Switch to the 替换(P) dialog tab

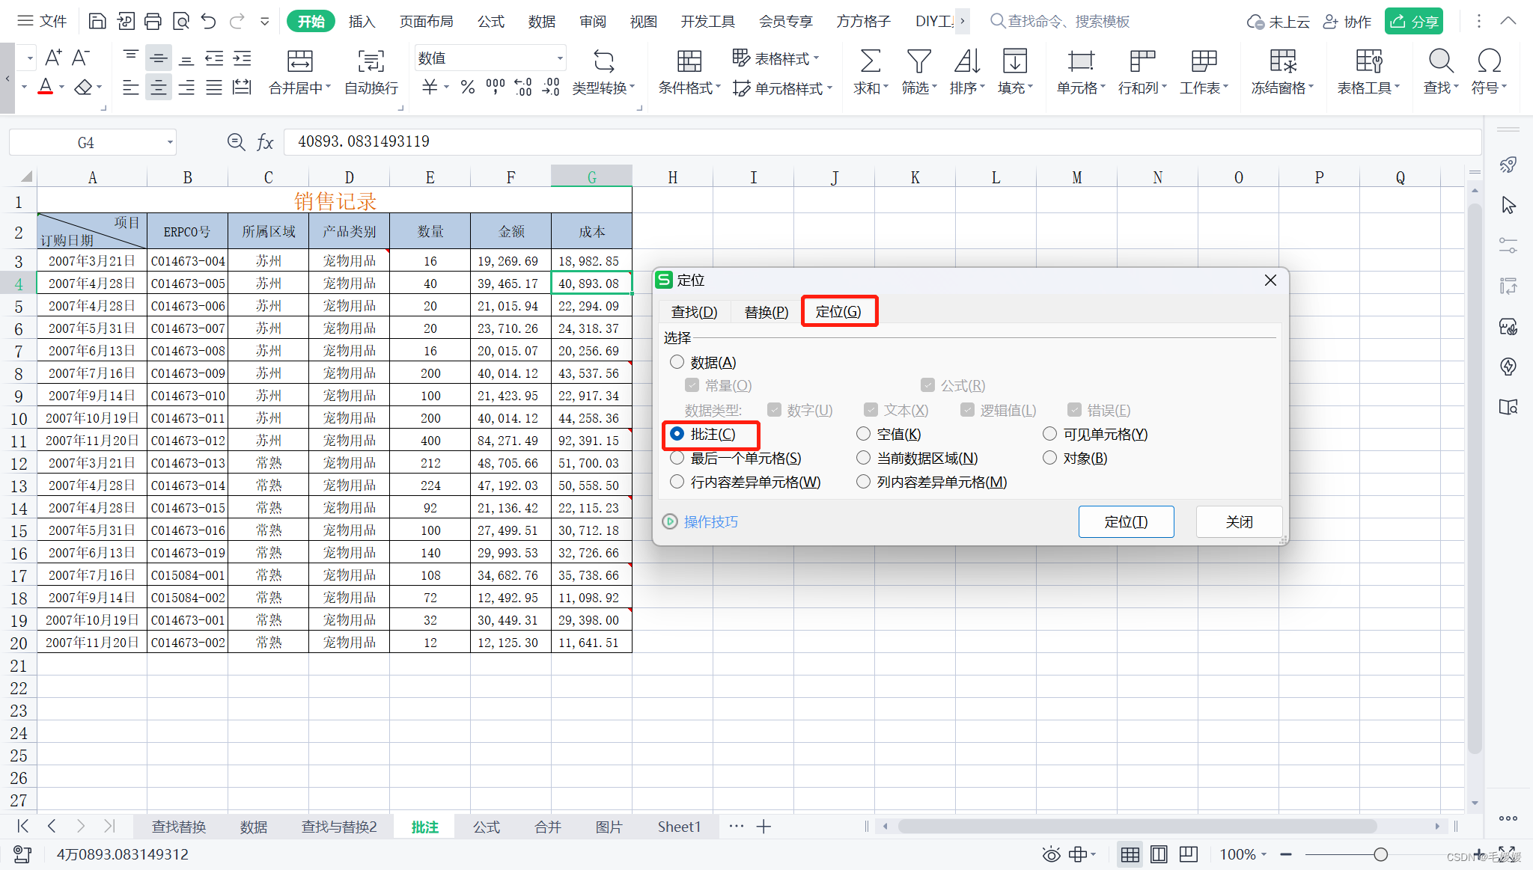766,312
